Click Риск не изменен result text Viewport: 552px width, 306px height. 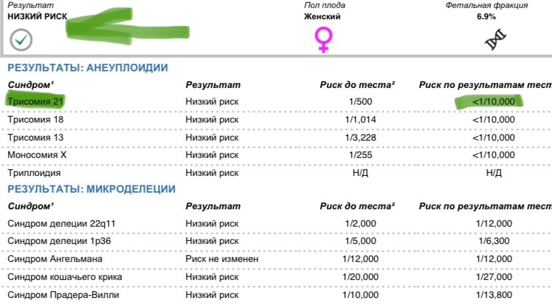(222, 259)
